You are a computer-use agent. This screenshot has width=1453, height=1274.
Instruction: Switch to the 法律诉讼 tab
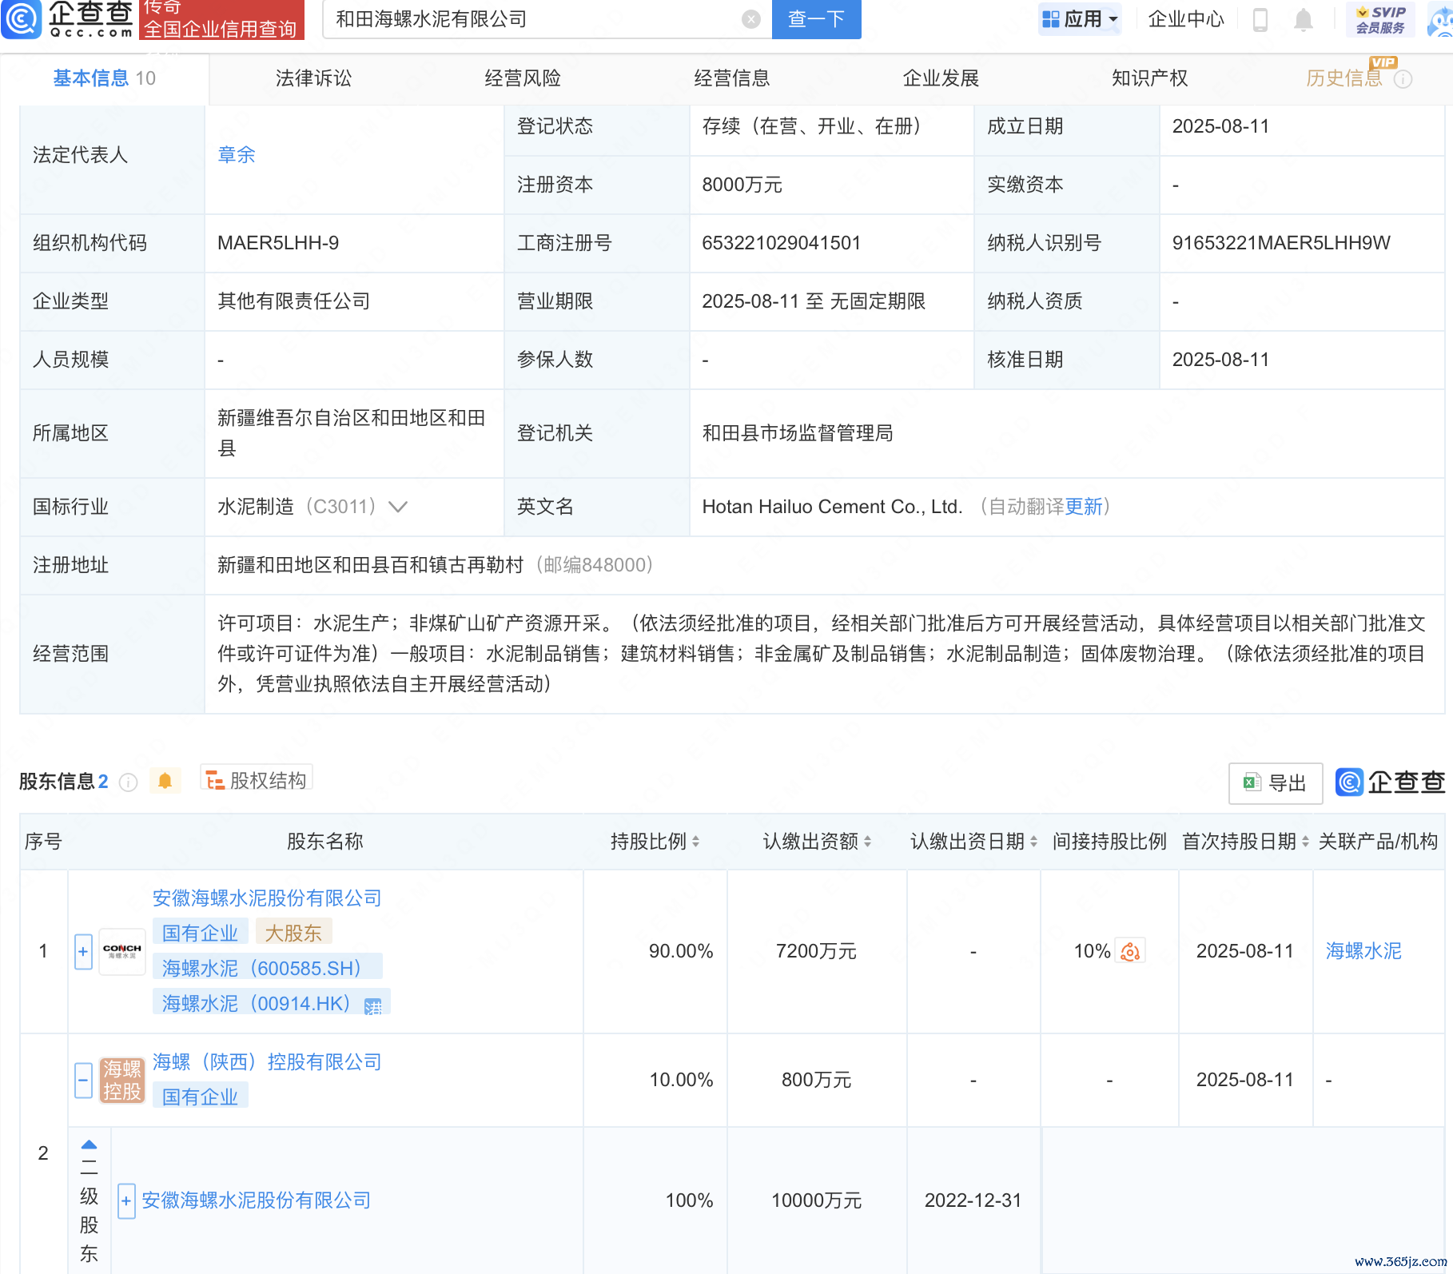[313, 78]
